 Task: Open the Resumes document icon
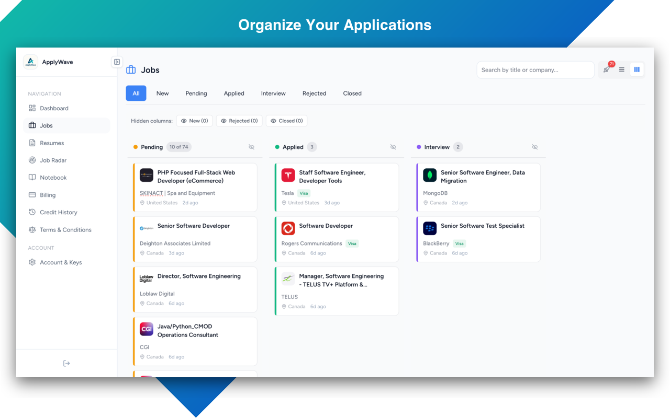(x=32, y=143)
